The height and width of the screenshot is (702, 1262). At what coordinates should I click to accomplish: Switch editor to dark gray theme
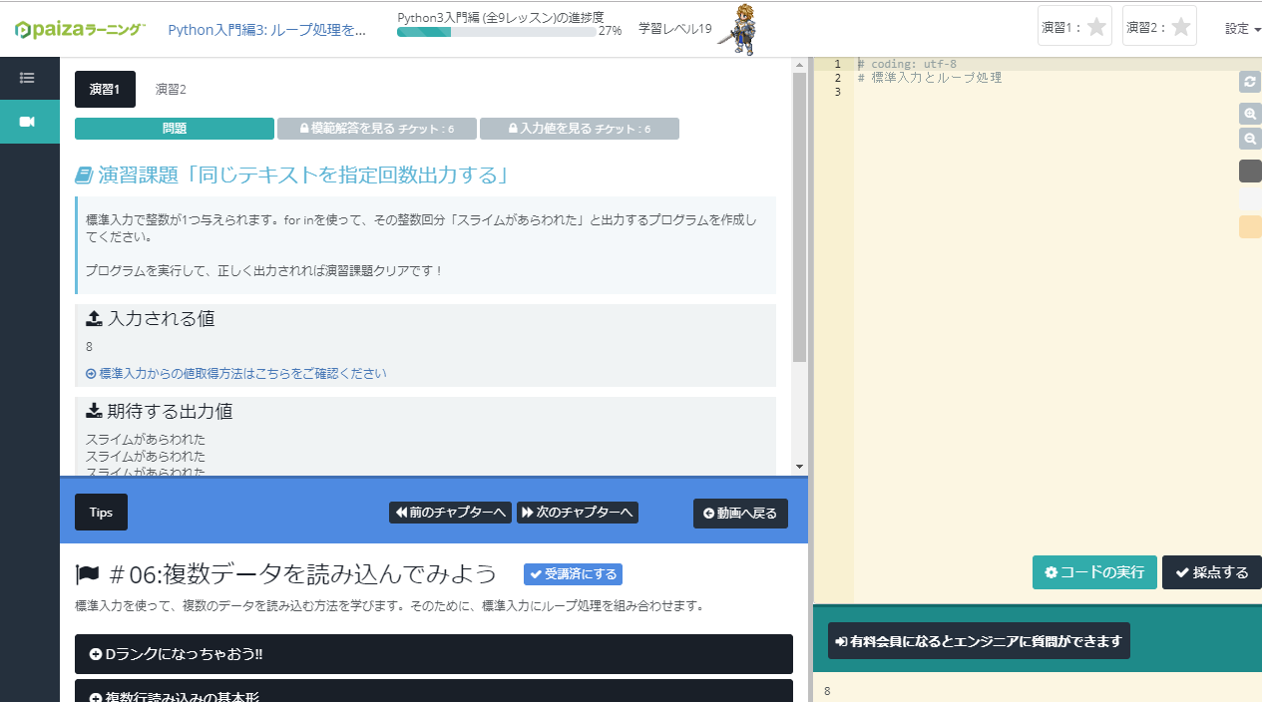tap(1249, 172)
